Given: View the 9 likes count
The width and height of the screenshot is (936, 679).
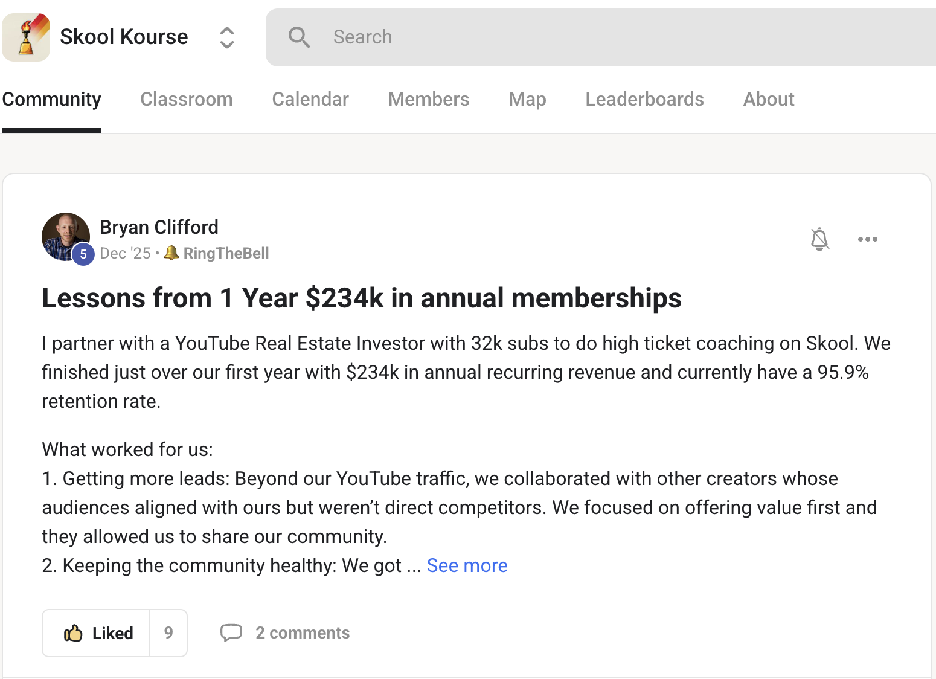Looking at the screenshot, I should (168, 633).
